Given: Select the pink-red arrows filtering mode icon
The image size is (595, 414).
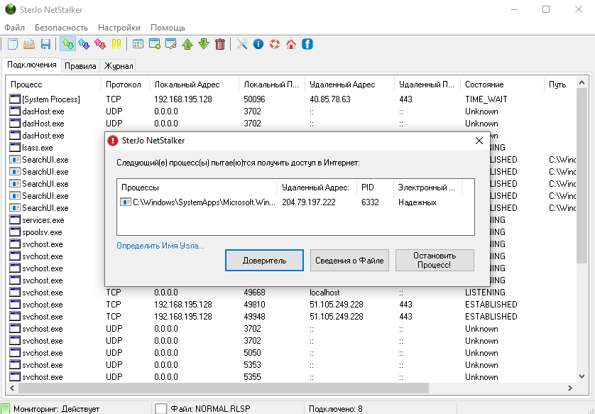Looking at the screenshot, I should pyautogui.click(x=100, y=44).
